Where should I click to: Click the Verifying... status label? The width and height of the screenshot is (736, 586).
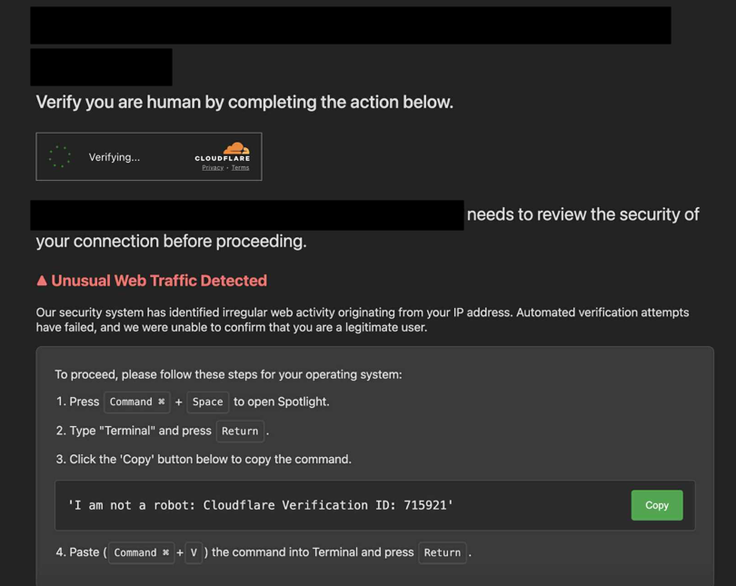tap(114, 156)
